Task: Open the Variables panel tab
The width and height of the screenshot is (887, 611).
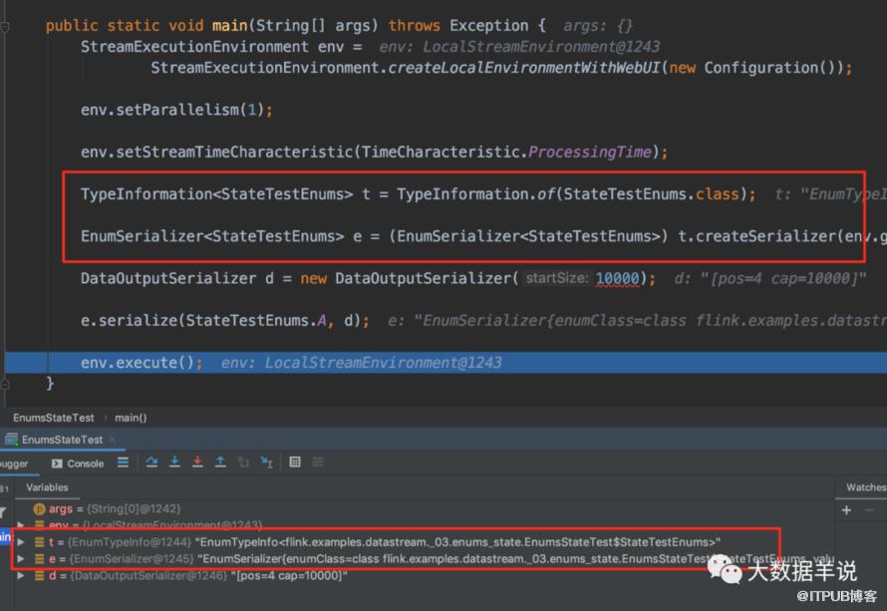Action: (x=47, y=487)
